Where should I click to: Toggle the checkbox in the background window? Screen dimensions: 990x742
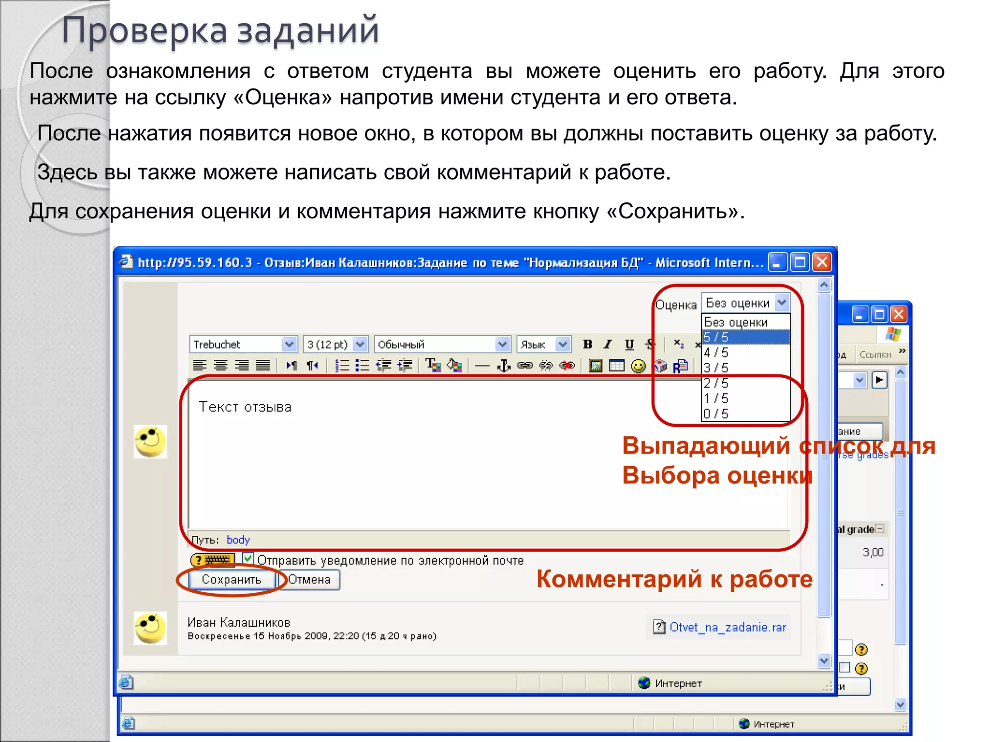(x=844, y=667)
